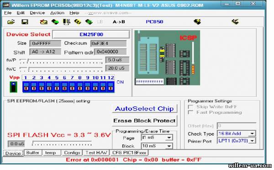This screenshot has width=274, height=170.
Task: Open the Check Type dropdown
Action: [x=252, y=133]
